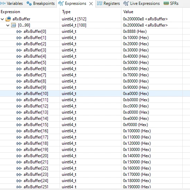190x190 pixels.
Task: Click the value 0x100000 (Hex)
Action: 137,131
